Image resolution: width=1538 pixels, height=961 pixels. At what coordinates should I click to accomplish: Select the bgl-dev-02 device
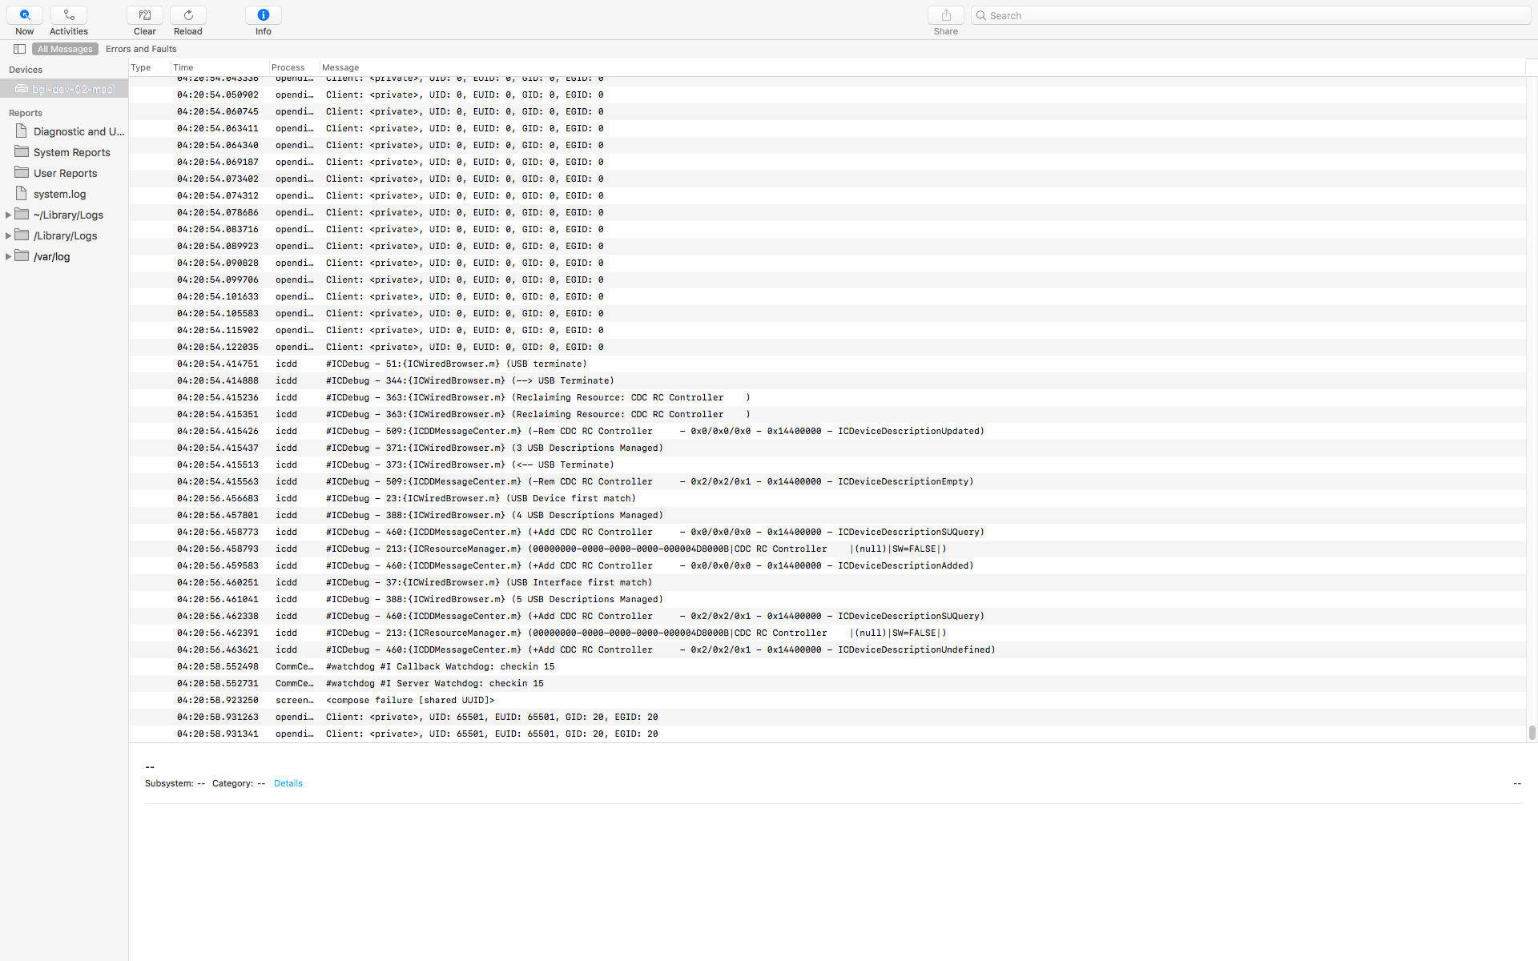click(72, 89)
